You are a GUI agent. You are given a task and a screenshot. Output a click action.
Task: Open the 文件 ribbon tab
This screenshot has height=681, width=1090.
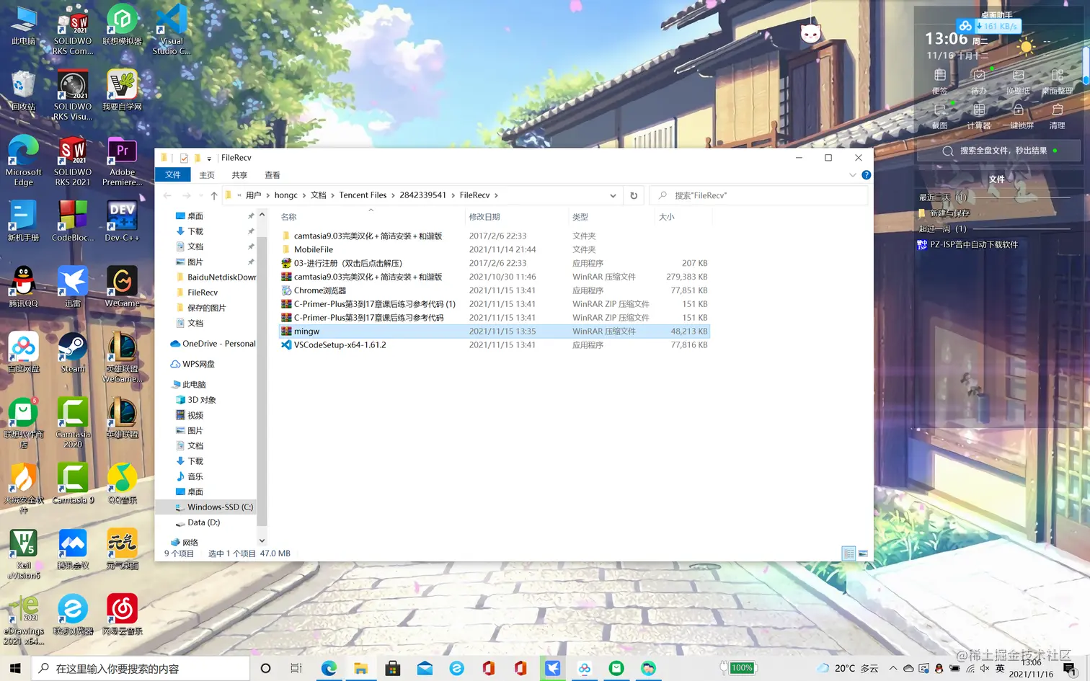pyautogui.click(x=173, y=175)
